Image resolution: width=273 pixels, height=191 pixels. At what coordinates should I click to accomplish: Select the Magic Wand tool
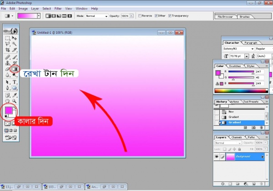tap(15, 44)
